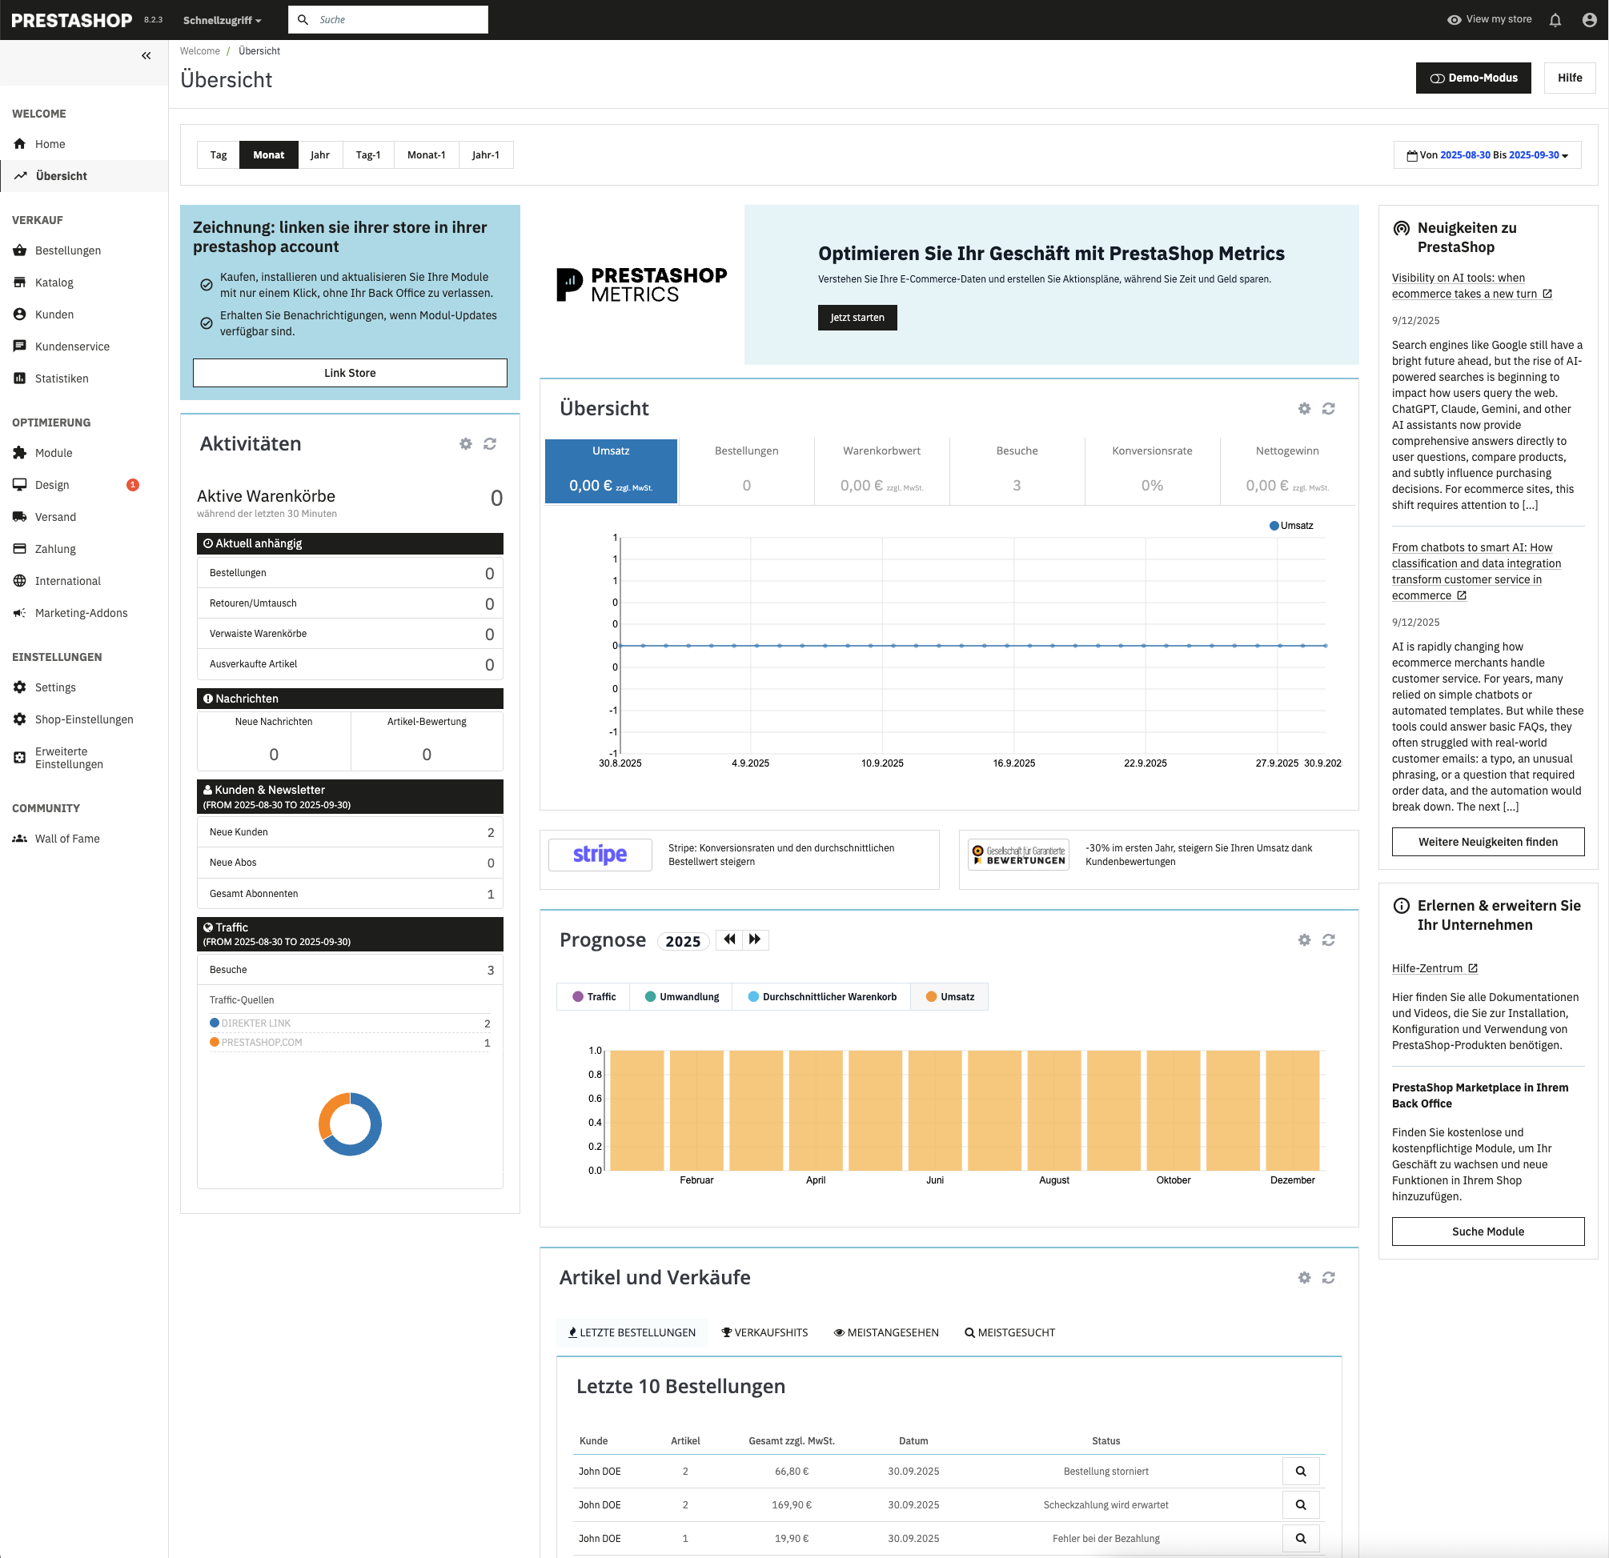1609x1558 pixels.
Task: Toggle the Demo-Modus switch
Action: pos(1473,78)
